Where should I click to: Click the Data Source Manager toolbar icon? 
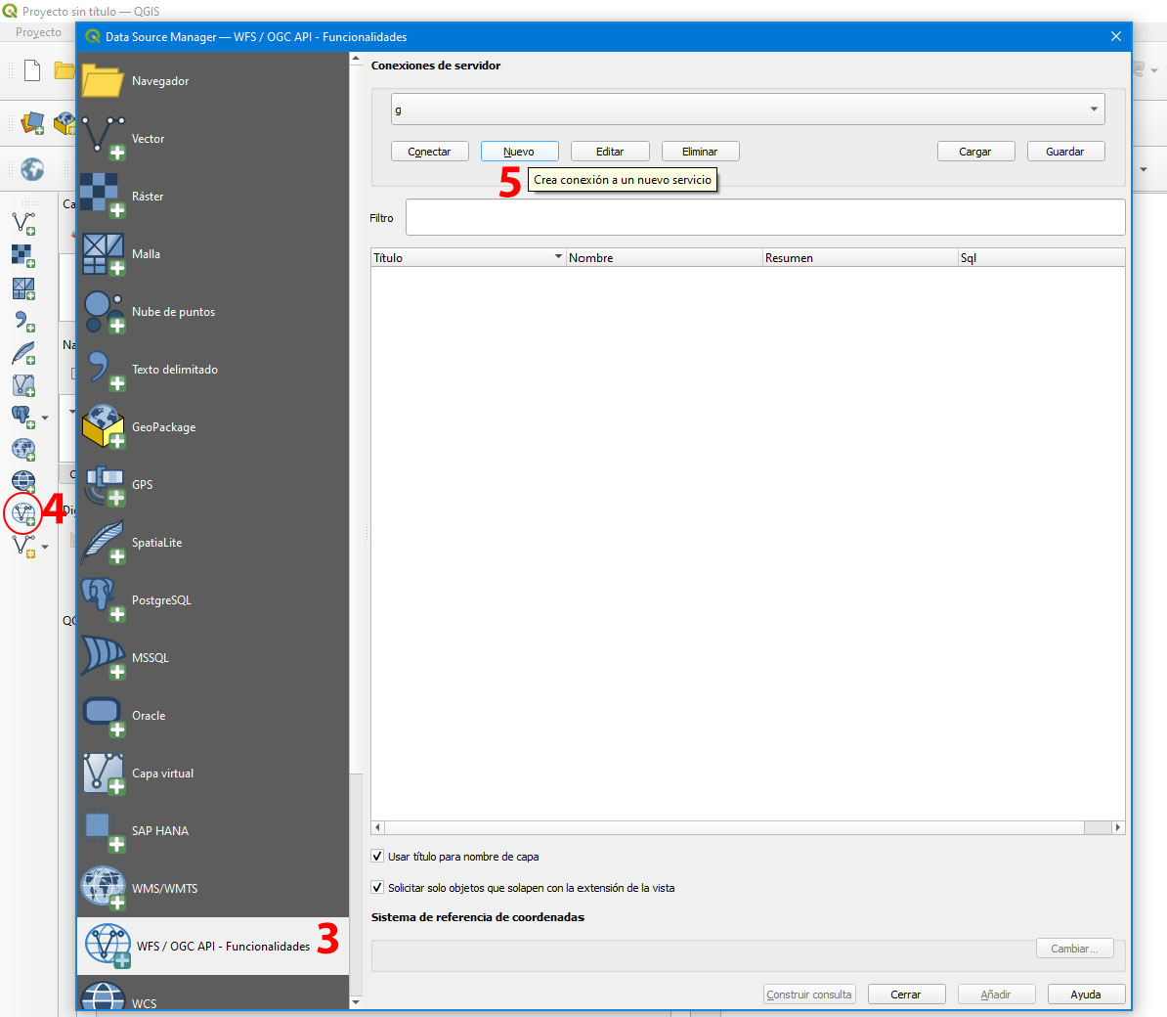pos(32,123)
